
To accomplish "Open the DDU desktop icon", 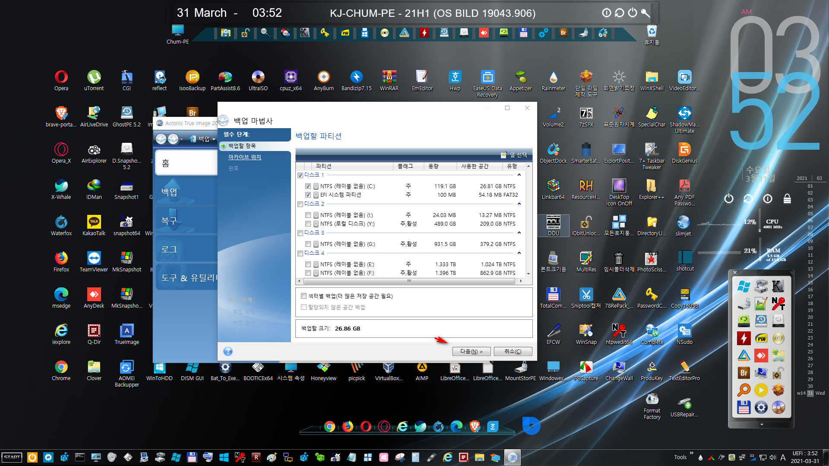I will (553, 225).
